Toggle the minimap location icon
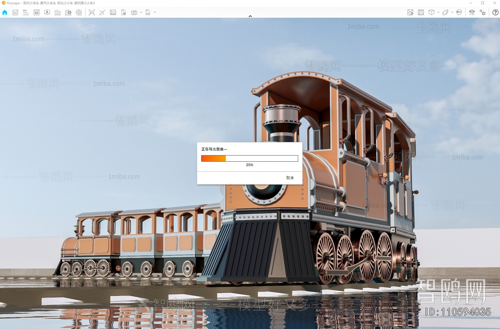The width and height of the screenshot is (500, 329). click(x=410, y=12)
